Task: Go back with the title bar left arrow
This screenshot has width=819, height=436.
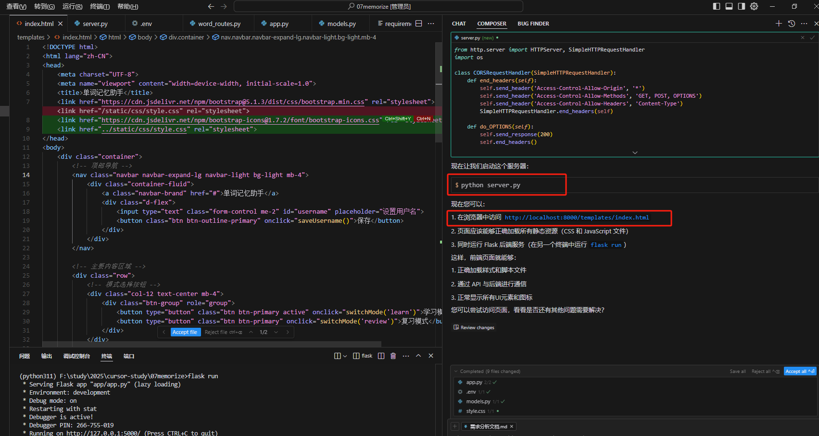Action: (211, 6)
